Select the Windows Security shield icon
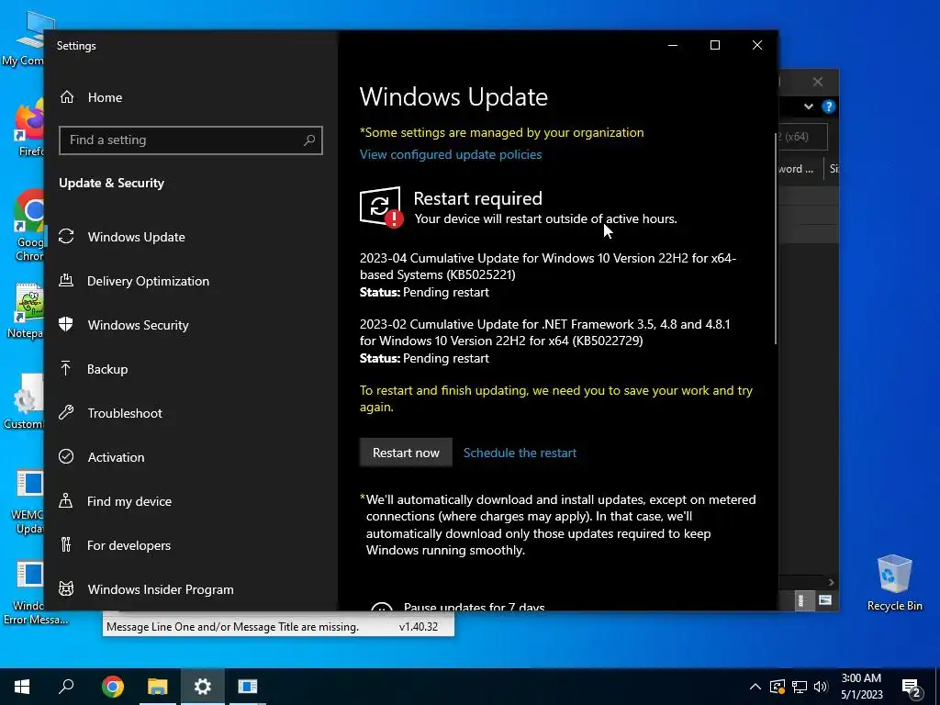This screenshot has width=940, height=705. click(66, 324)
